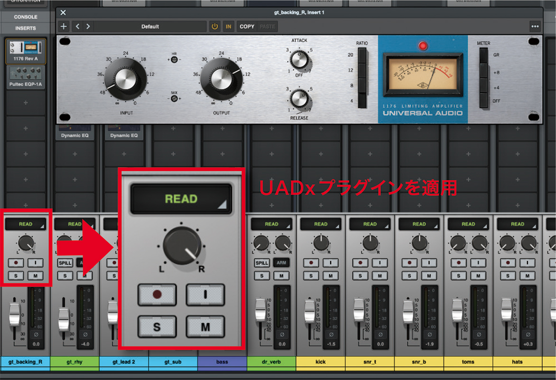Mute the kick channel
Image resolution: width=556 pixels, height=380 pixels.
coord(331,275)
